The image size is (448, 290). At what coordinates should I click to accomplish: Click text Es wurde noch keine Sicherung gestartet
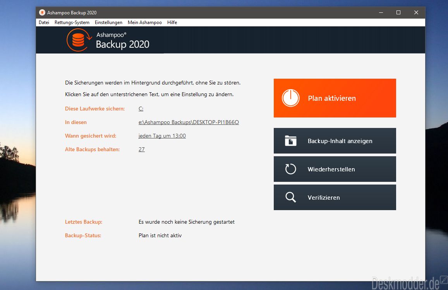[187, 222]
